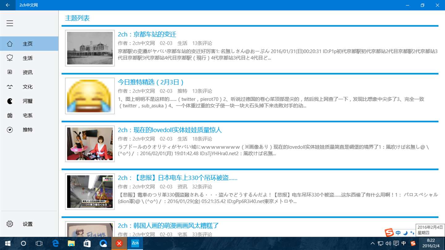Click the lovedoll article thumbnail
This screenshot has height=250, width=445.
90,144
